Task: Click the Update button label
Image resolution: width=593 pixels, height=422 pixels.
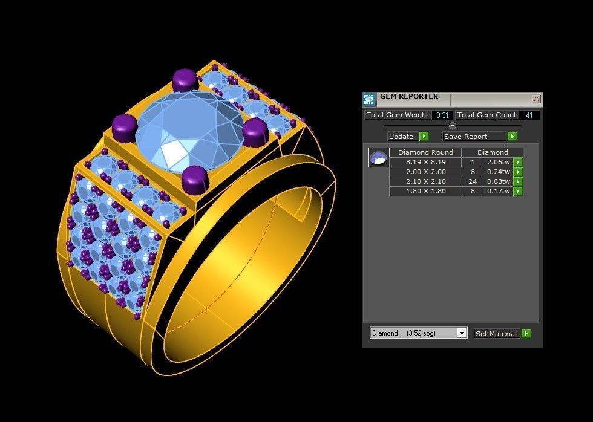Action: 402,137
